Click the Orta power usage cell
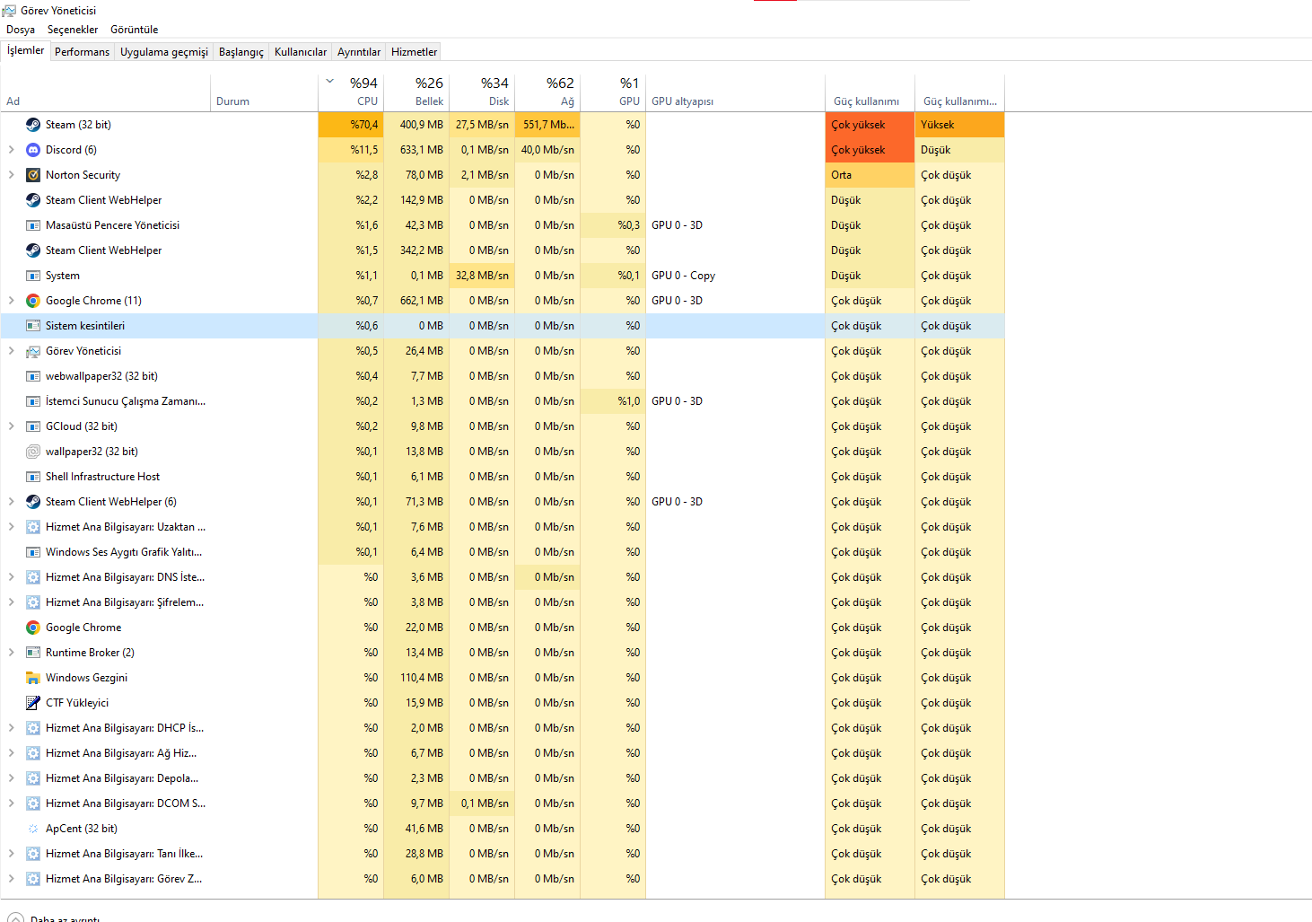1312x922 pixels. point(870,175)
